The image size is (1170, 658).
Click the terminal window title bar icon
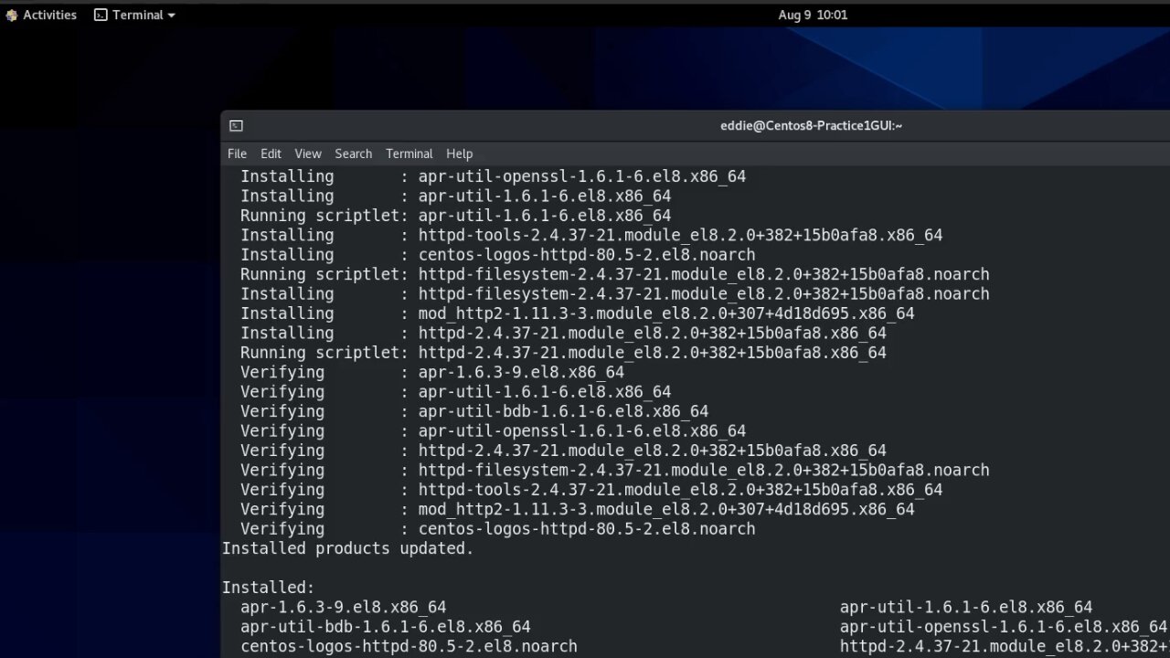(x=236, y=126)
